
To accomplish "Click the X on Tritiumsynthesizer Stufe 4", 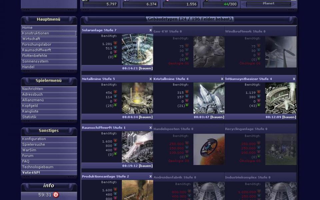I will pyautogui.click(x=294, y=79).
